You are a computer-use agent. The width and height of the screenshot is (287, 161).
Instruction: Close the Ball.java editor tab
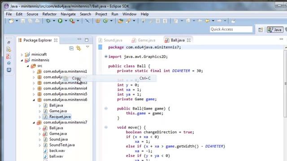pyautogui.click(x=189, y=40)
